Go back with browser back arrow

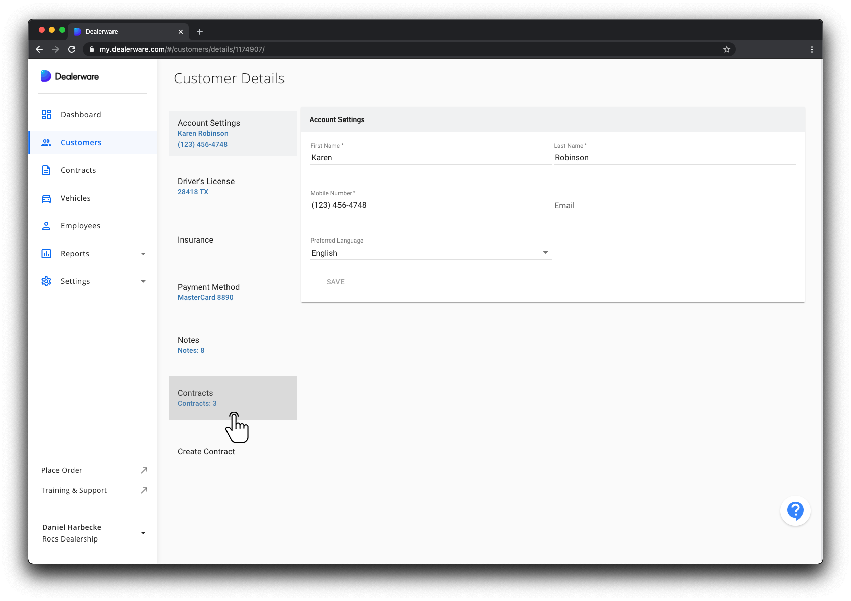pos(39,49)
